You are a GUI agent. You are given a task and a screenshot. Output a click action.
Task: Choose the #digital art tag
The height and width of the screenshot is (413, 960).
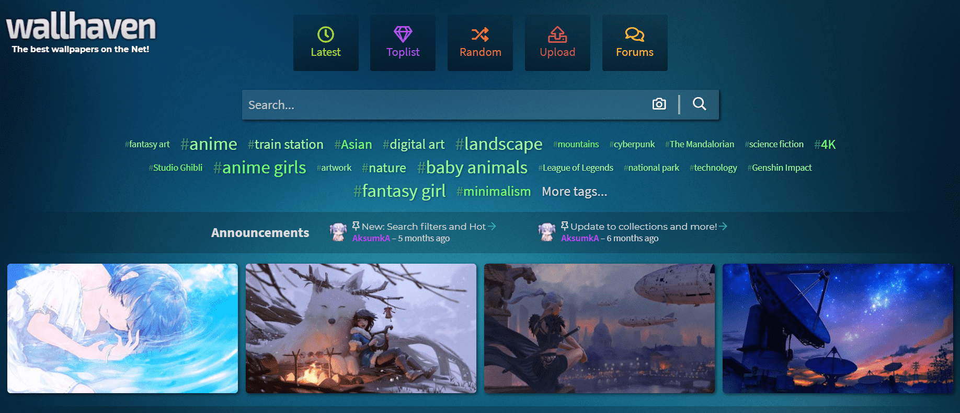click(x=414, y=144)
